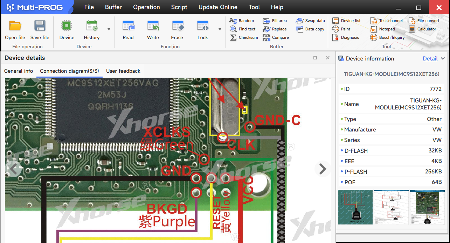450x243 pixels.
Task: Open the Bosch Inquiry tool
Action: point(388,37)
